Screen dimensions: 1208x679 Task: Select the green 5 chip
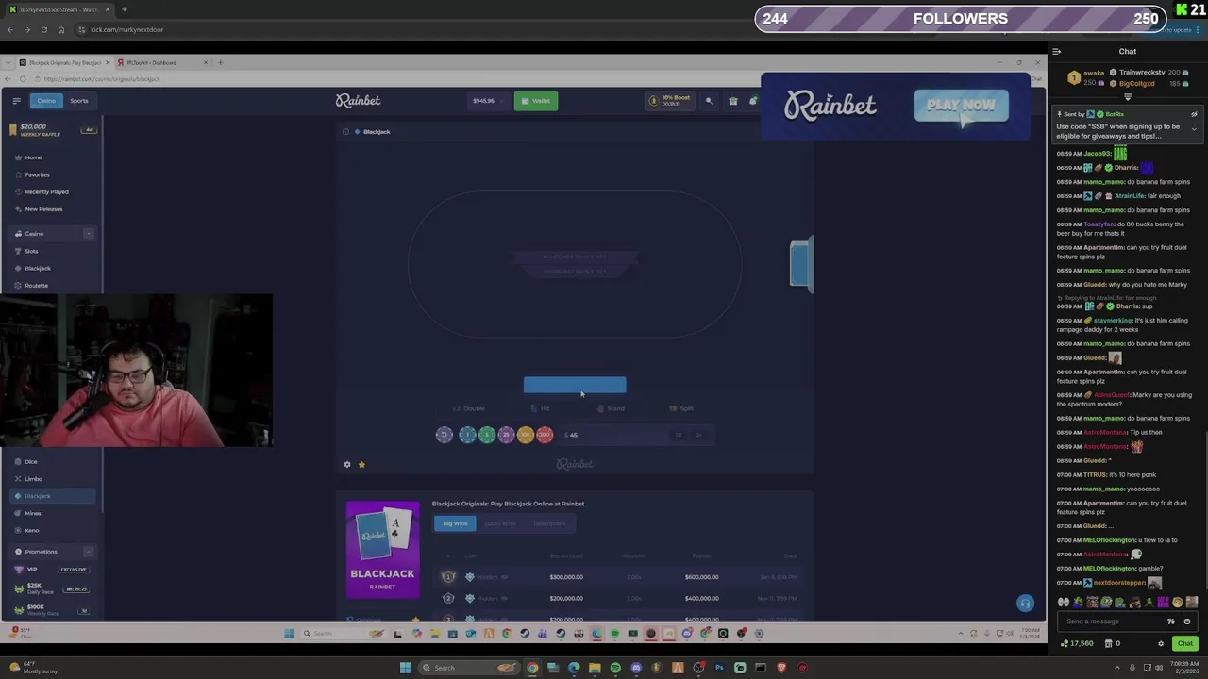[x=486, y=435]
